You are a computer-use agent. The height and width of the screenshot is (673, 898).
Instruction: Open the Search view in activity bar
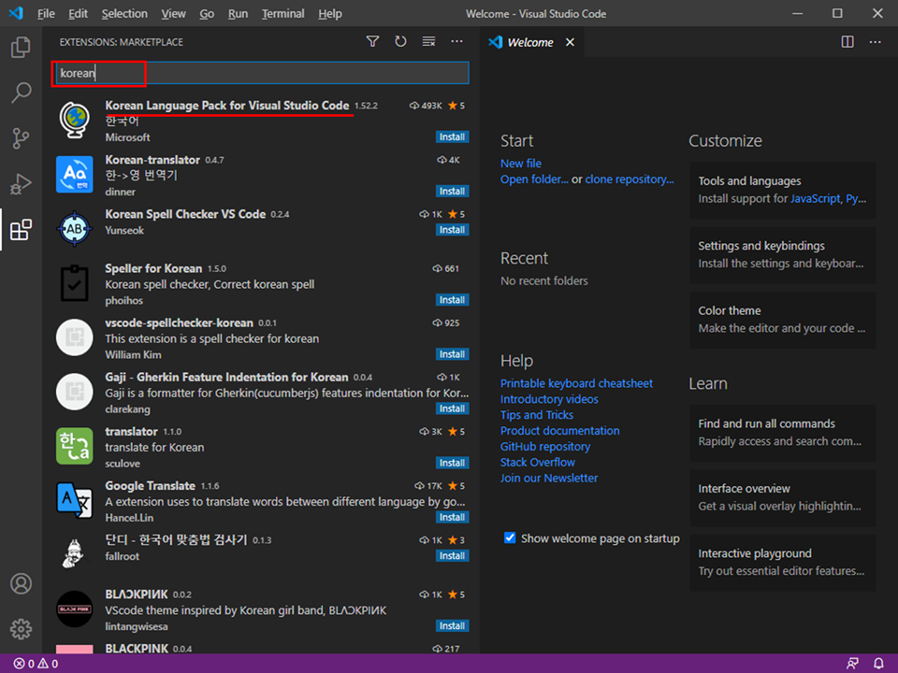[21, 93]
